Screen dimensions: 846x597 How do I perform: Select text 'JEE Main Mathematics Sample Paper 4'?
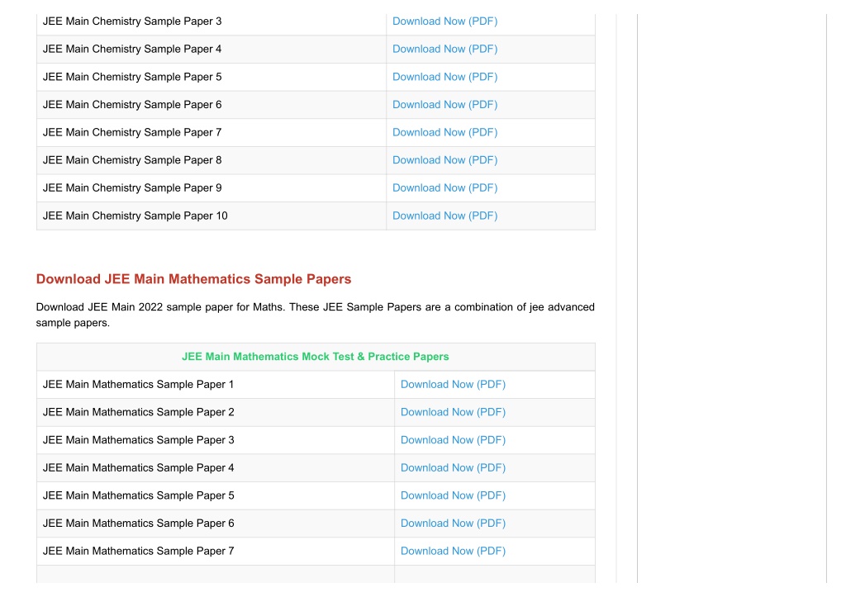click(138, 467)
